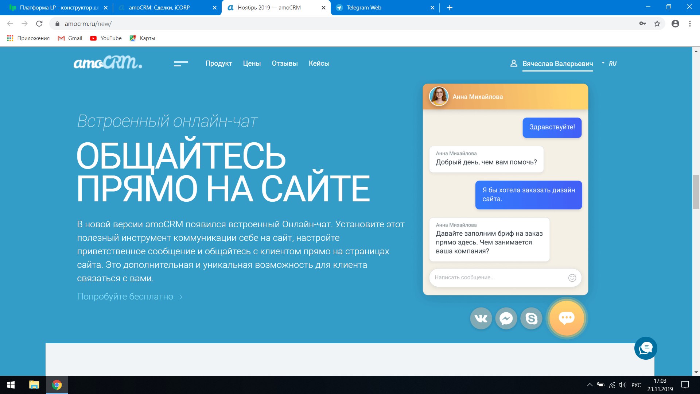
Task: Open Приложения bookmark
Action: coord(28,38)
